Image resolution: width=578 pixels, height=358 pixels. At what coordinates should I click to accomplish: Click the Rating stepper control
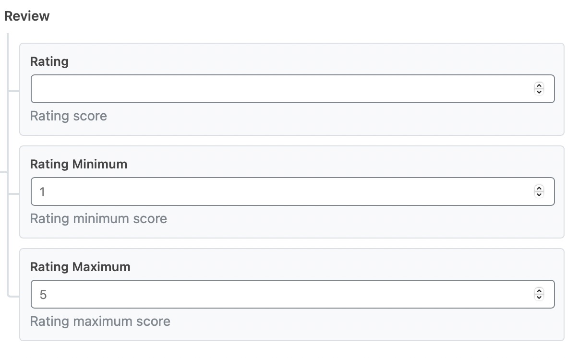(x=539, y=89)
